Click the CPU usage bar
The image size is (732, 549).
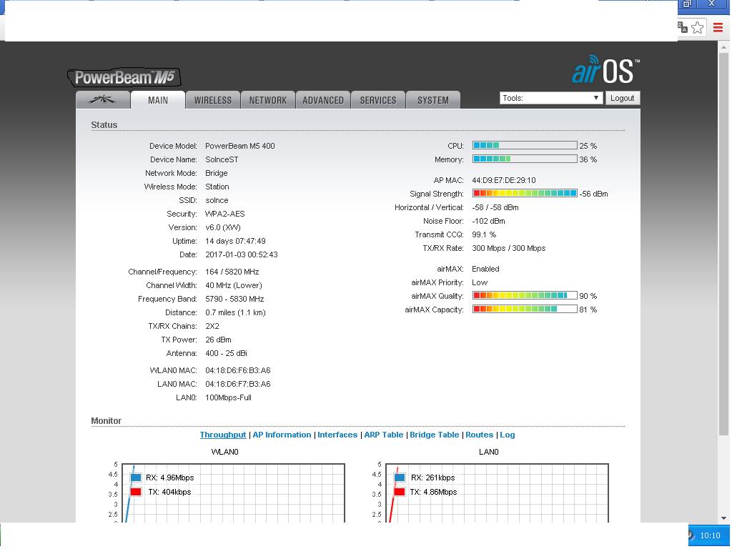click(x=525, y=145)
